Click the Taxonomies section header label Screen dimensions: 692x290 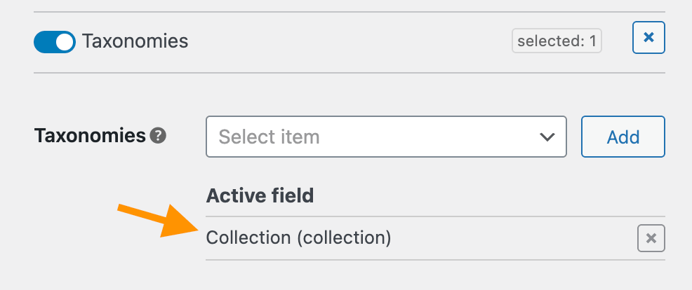pos(135,41)
